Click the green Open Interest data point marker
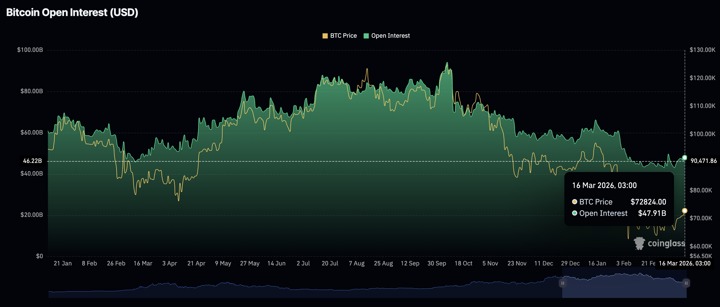The height and width of the screenshot is (307, 720). [x=684, y=158]
